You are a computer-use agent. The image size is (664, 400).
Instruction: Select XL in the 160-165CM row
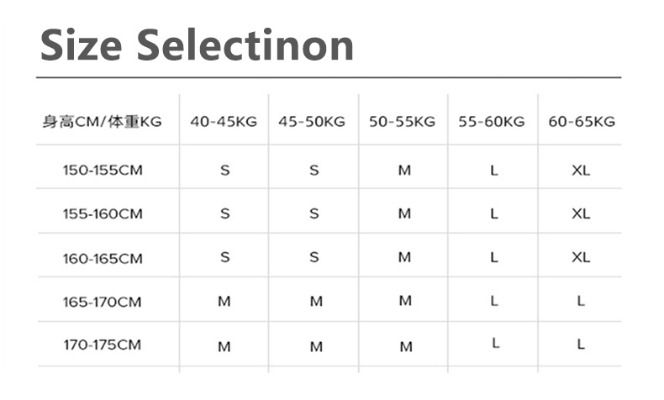tap(581, 257)
